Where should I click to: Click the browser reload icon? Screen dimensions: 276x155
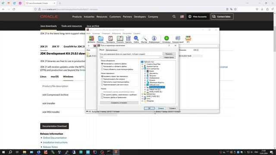(14, 9)
